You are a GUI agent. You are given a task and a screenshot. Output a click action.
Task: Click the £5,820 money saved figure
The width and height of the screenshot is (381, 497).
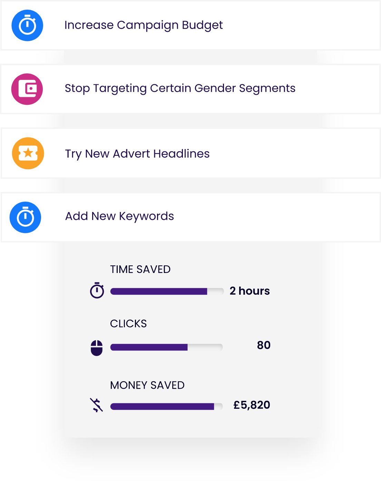point(252,405)
